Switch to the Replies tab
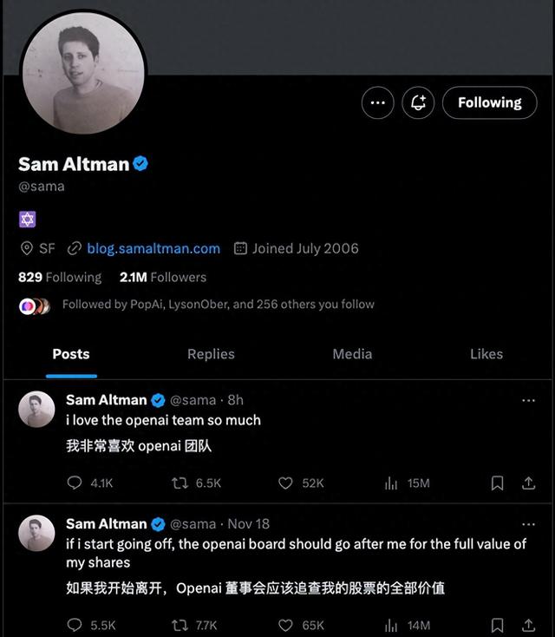This screenshot has height=637, width=555. (211, 354)
